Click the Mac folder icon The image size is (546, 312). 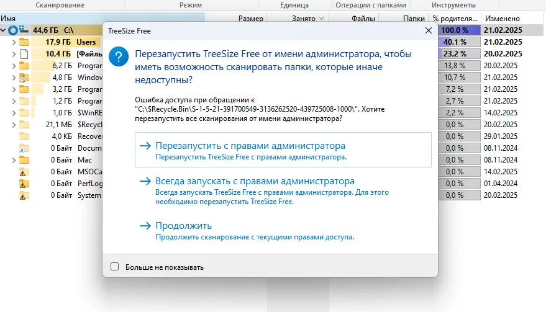click(24, 160)
